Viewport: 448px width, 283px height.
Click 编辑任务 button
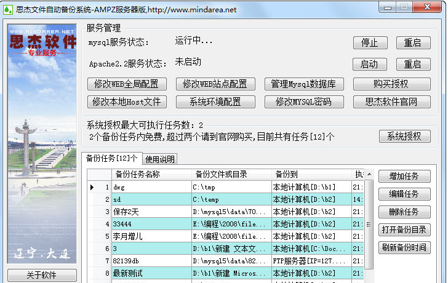pyautogui.click(x=404, y=194)
